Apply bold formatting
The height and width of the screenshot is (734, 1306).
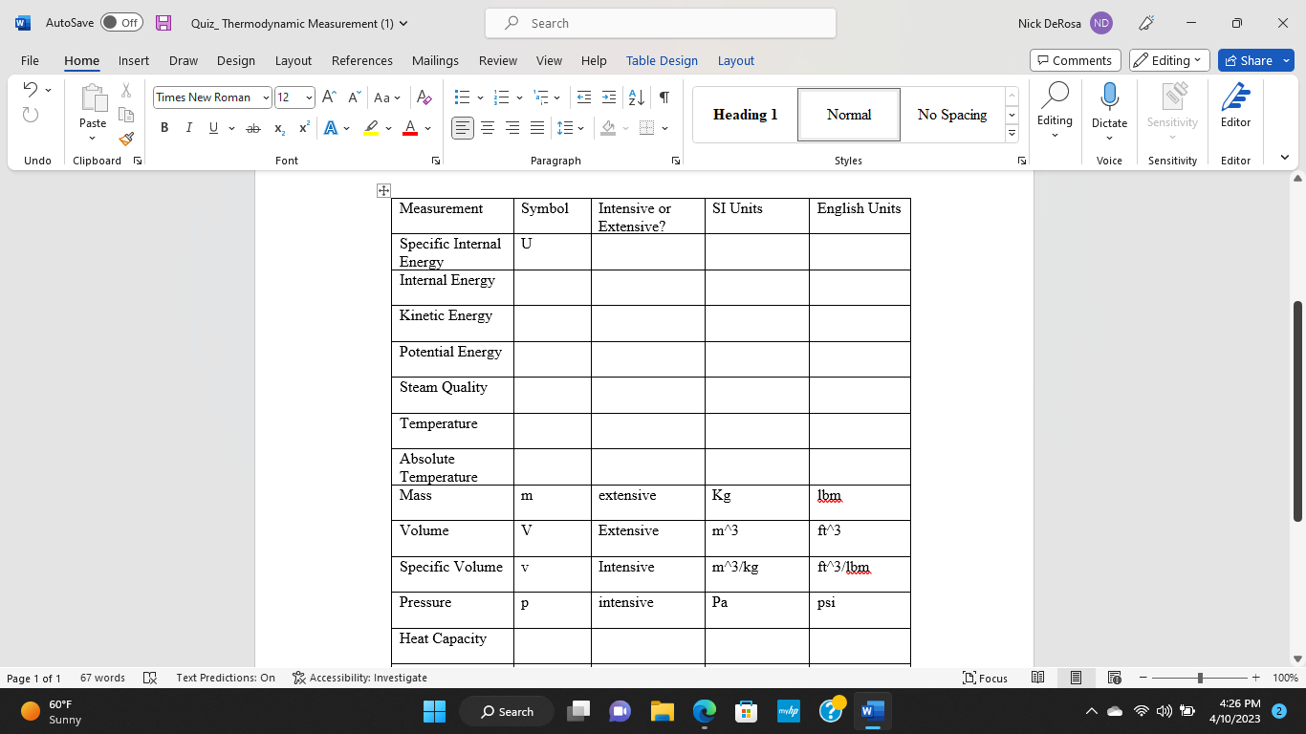pos(163,127)
